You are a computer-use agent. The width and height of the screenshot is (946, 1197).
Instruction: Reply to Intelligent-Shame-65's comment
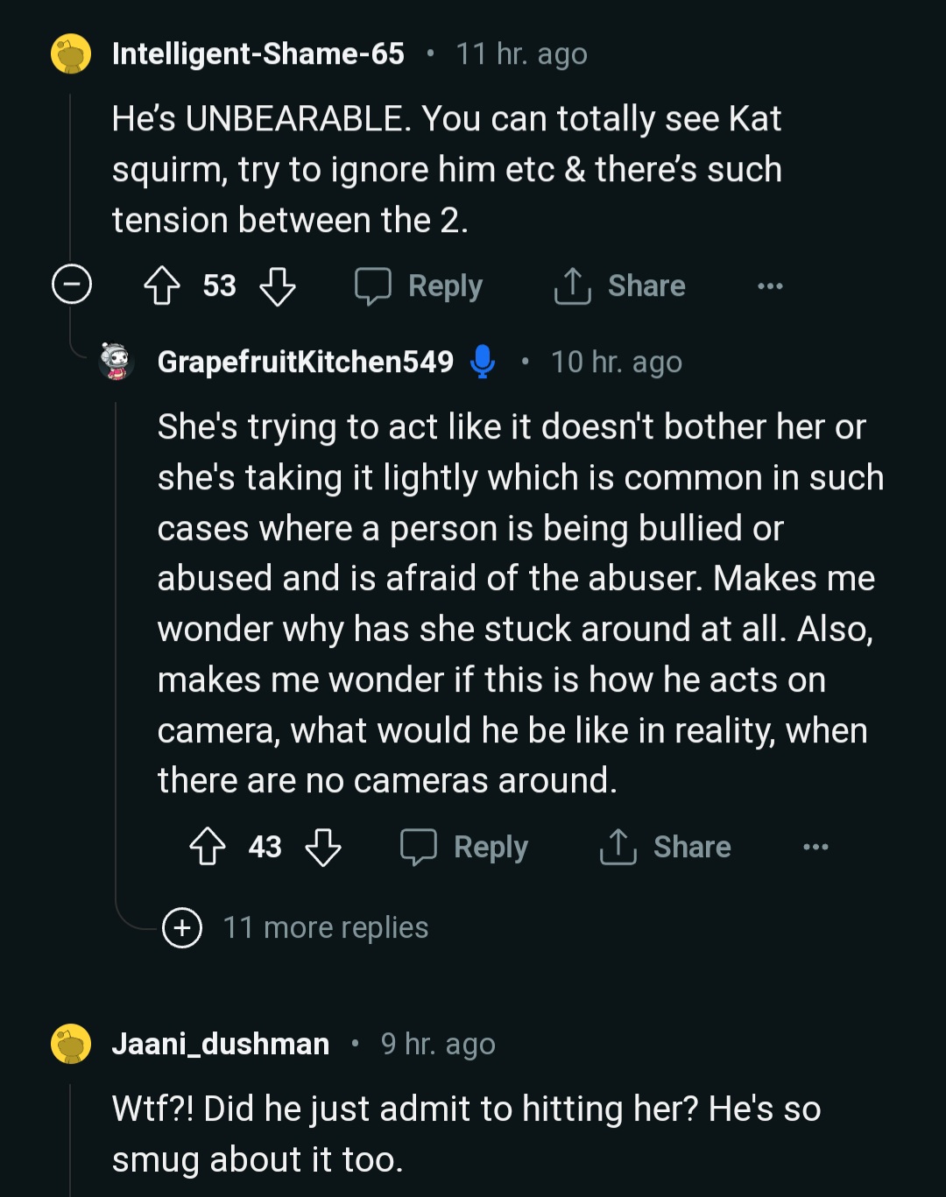[x=419, y=285]
